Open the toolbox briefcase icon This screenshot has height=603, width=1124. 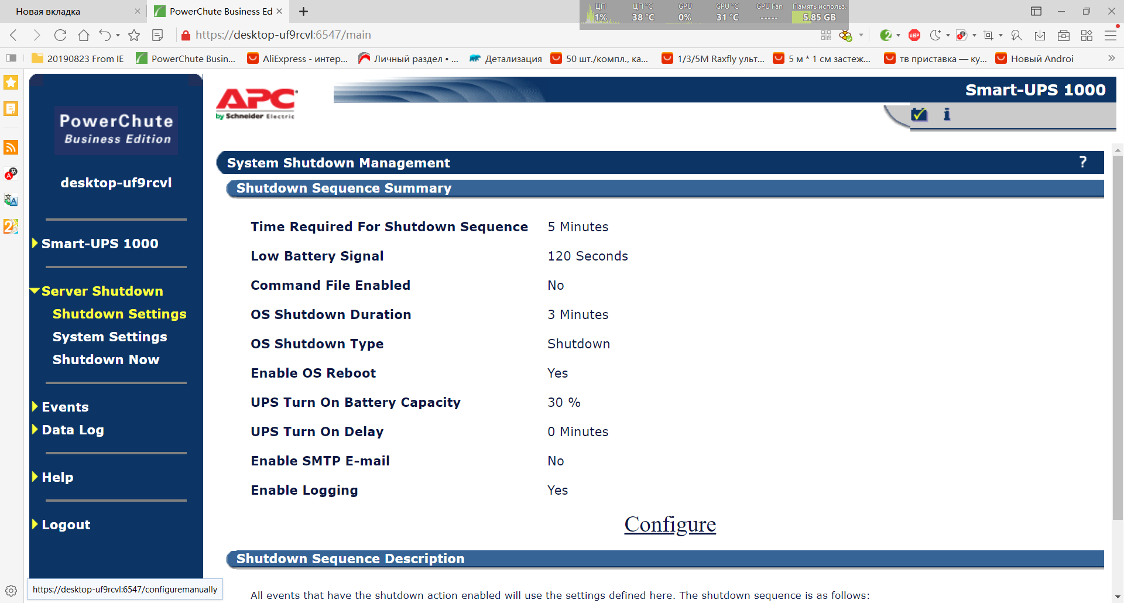click(1064, 35)
